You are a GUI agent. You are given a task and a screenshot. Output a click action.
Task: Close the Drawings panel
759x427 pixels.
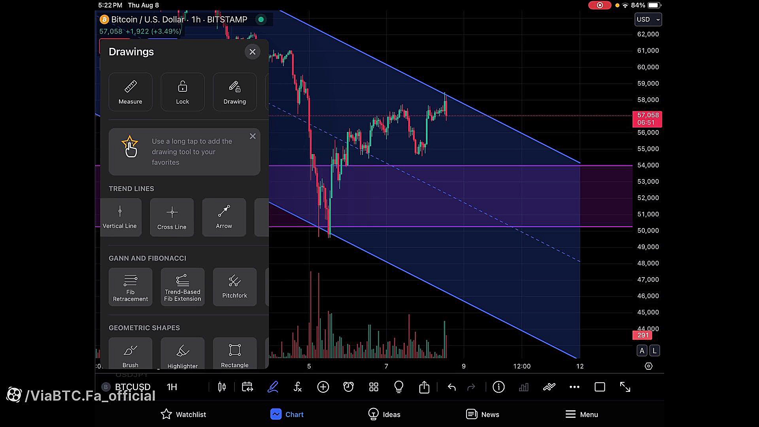point(252,52)
